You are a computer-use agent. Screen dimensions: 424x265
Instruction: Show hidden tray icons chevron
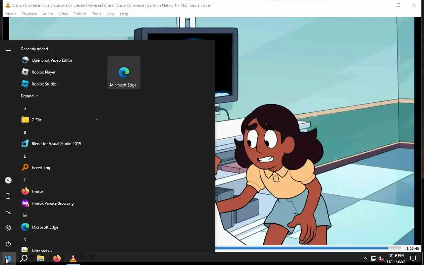point(365,258)
